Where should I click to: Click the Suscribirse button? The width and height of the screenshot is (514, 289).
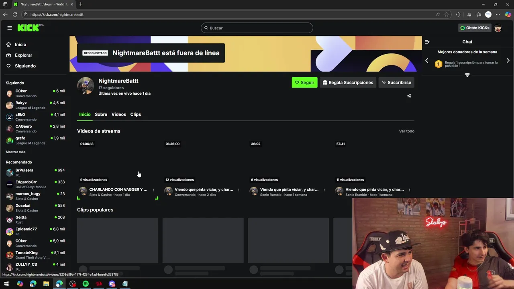click(x=396, y=82)
